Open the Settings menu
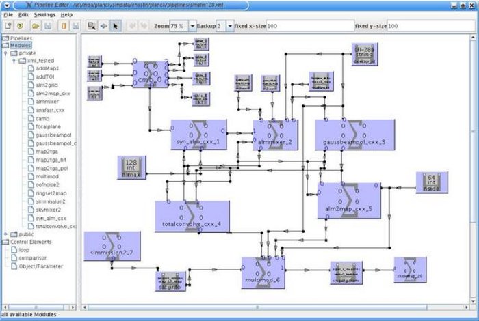The width and height of the screenshot is (479, 321). tap(44, 14)
